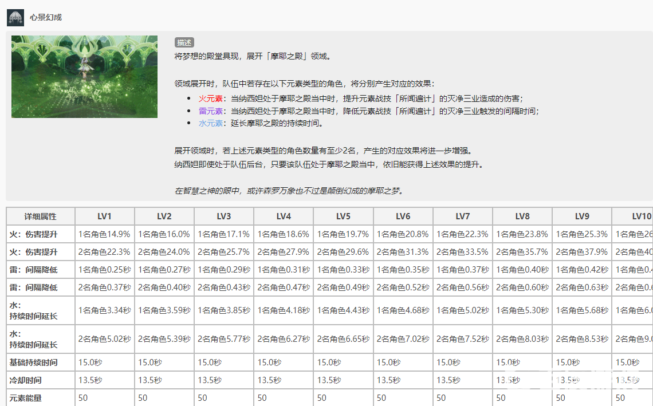Click cell 1名角色23.8%
Viewport: 653px width, 406px height.
pos(522,234)
